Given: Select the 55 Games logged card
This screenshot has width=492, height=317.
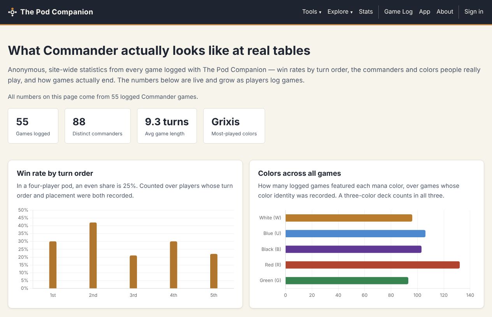Looking at the screenshot, I should point(33,126).
